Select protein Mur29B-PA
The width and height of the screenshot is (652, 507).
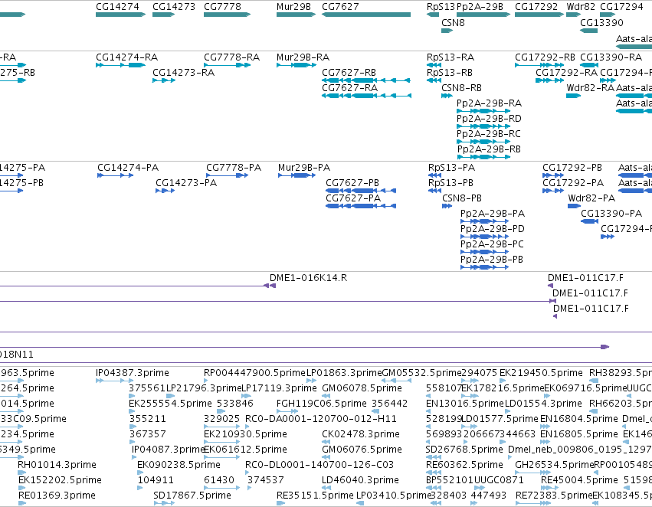coord(297,175)
